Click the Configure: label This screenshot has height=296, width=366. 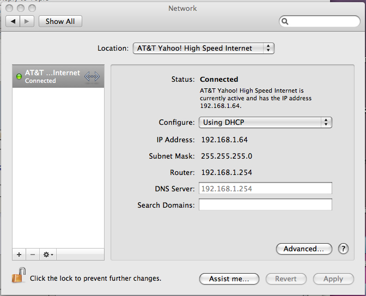click(176, 123)
